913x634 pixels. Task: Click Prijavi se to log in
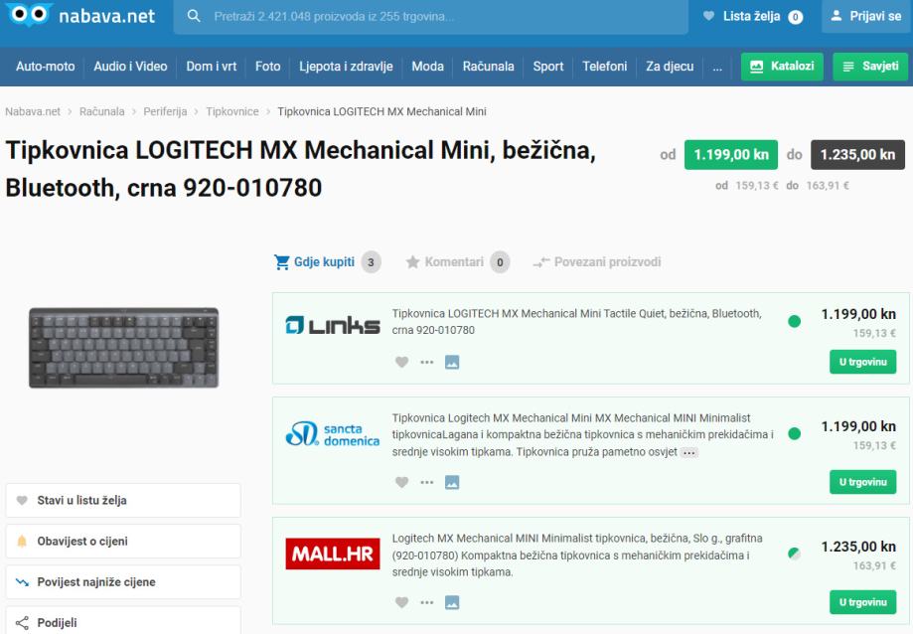point(867,16)
